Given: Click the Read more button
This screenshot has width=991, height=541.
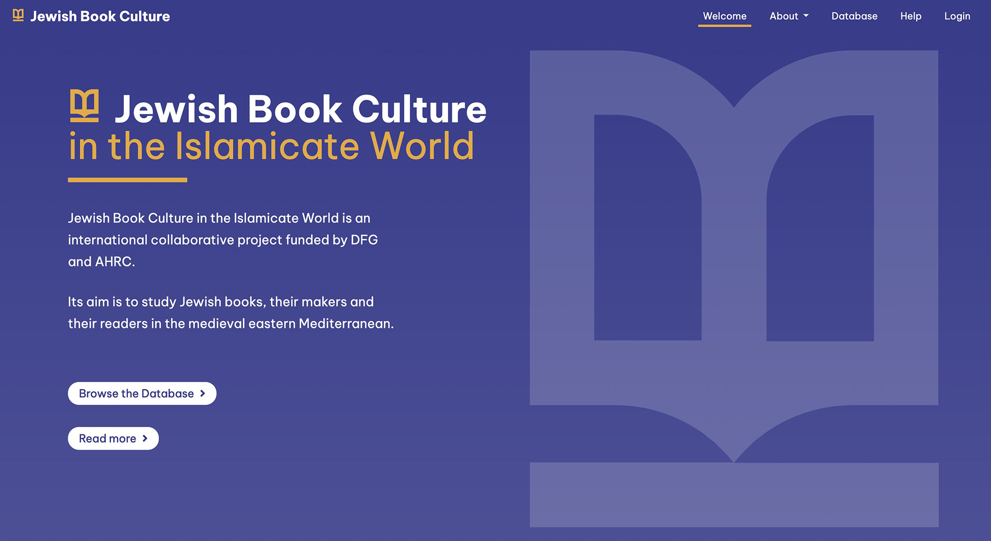Looking at the screenshot, I should click(x=112, y=438).
